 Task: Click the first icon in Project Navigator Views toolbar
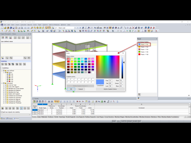(3, 38)
